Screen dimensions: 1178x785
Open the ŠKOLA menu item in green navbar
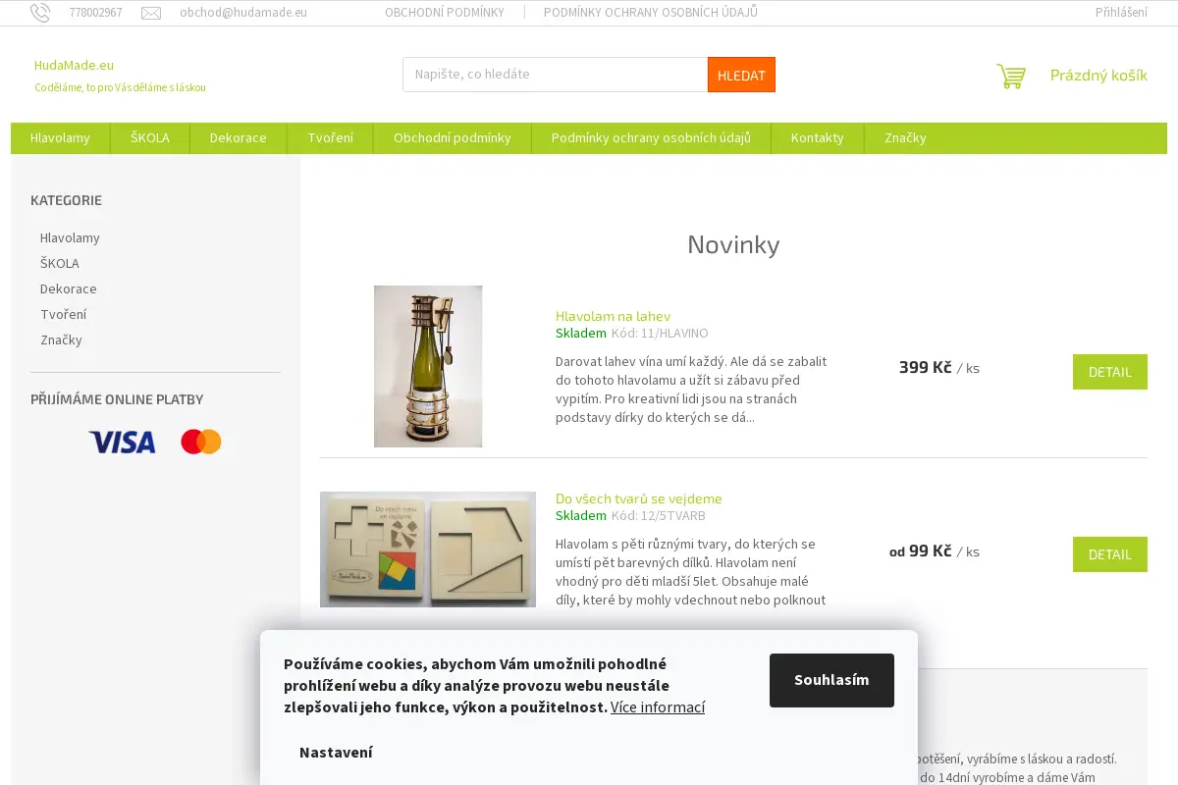(150, 137)
